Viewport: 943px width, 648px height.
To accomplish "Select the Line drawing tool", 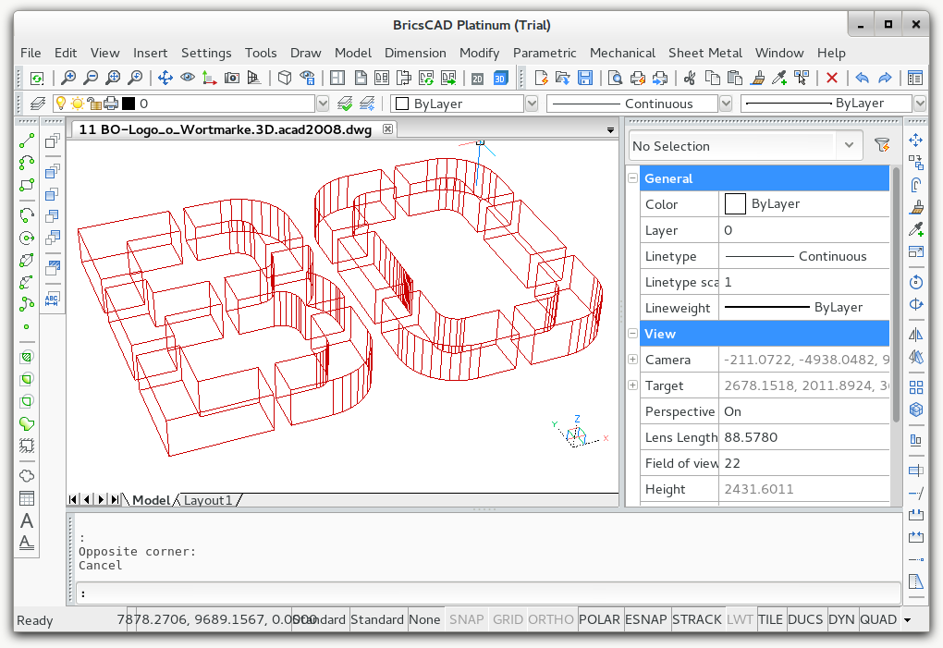I will [x=27, y=141].
